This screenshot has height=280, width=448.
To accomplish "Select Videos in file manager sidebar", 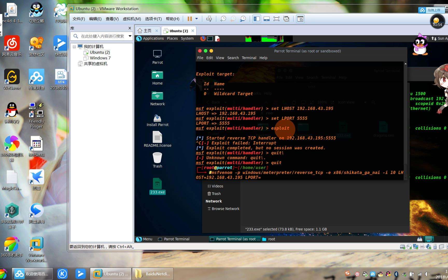I will click(x=215, y=186).
